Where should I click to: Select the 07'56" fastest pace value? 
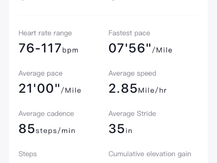point(129,48)
